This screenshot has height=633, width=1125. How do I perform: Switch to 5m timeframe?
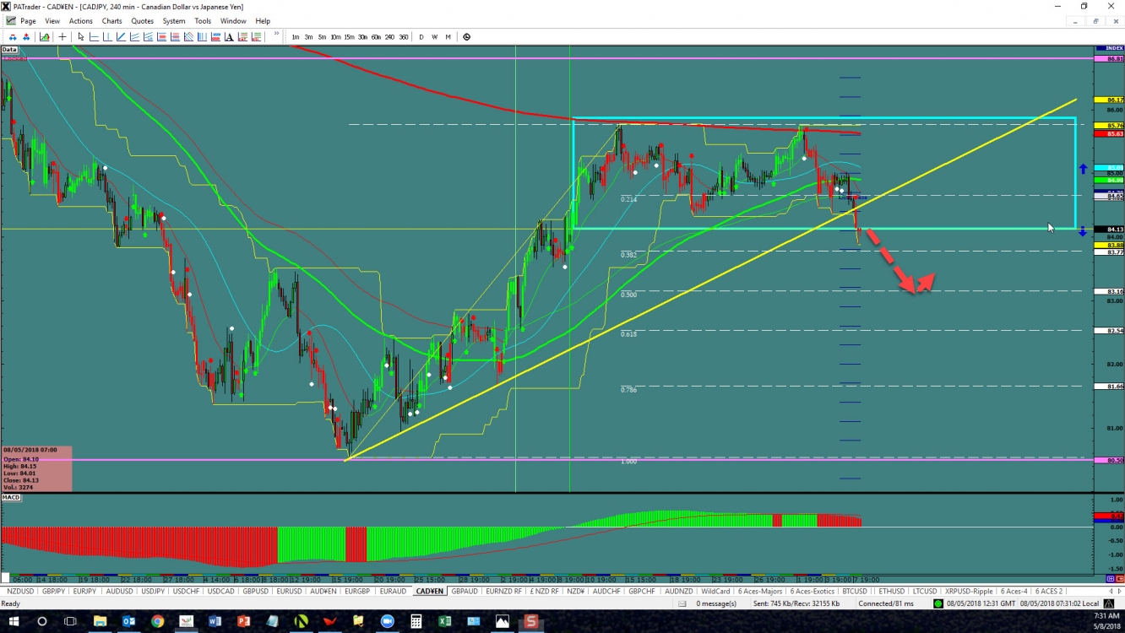pyautogui.click(x=322, y=37)
